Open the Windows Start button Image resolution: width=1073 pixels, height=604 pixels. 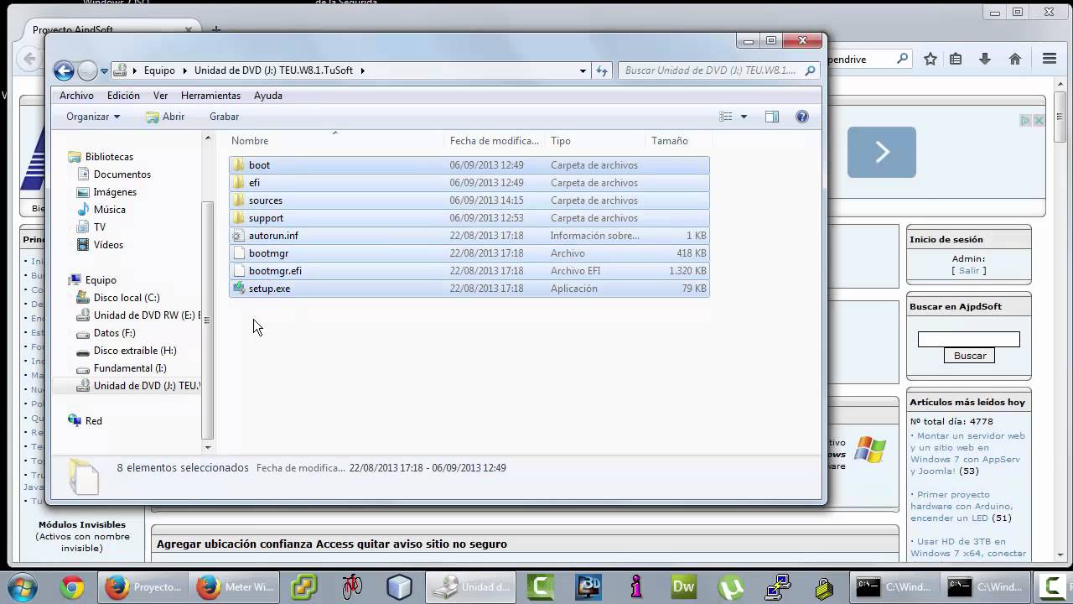[x=23, y=586]
